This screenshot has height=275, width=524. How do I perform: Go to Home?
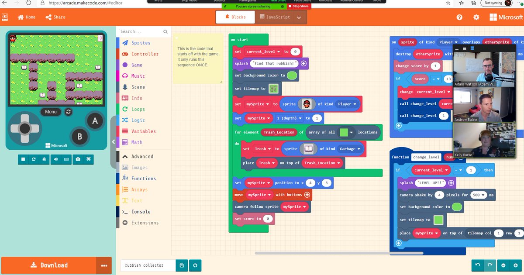point(27,17)
